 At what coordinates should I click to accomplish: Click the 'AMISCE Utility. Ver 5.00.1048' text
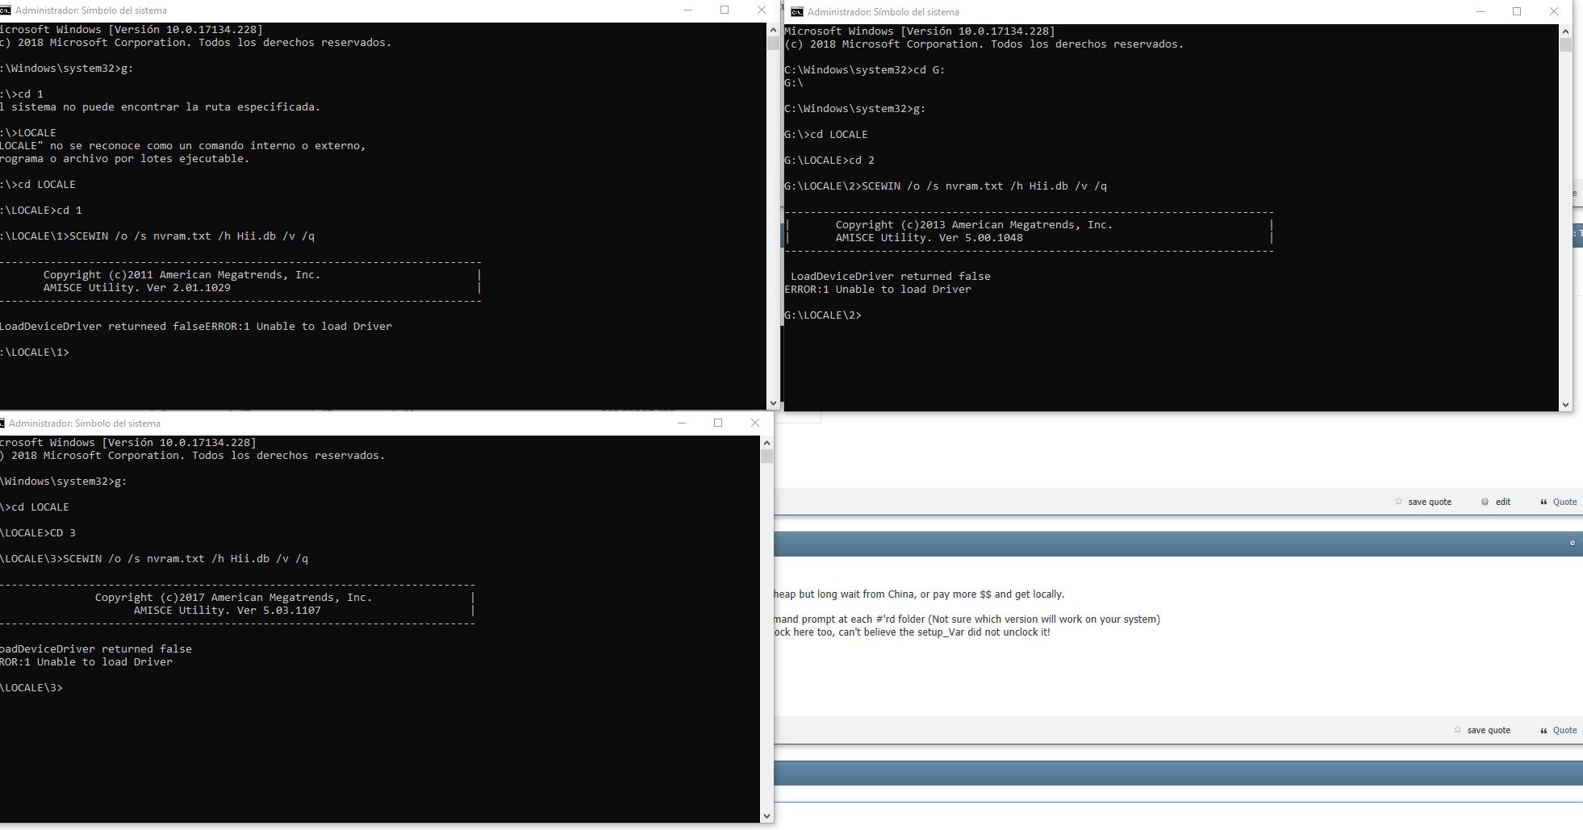pyautogui.click(x=929, y=238)
